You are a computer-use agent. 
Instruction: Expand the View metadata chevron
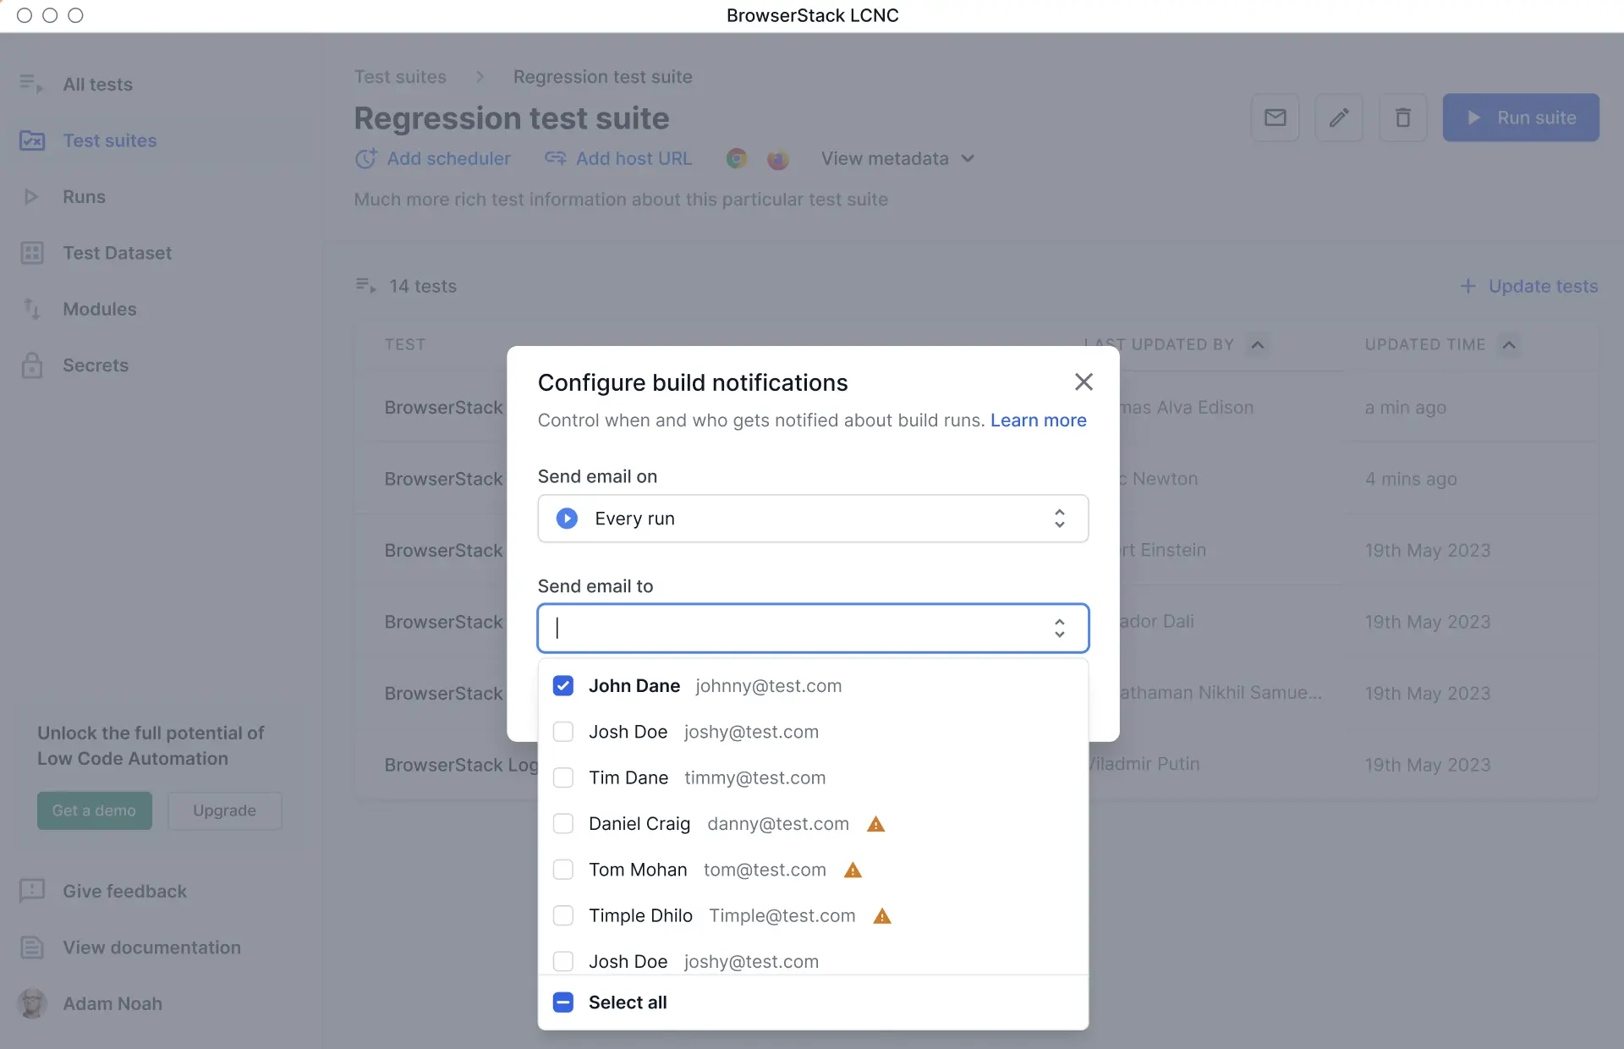(x=968, y=159)
